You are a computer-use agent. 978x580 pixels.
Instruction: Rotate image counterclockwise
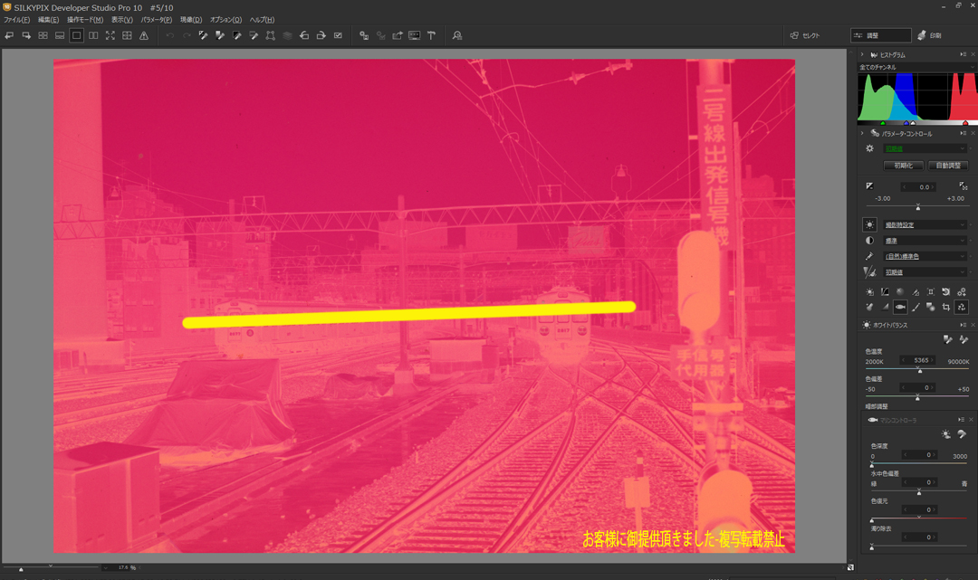tap(304, 35)
